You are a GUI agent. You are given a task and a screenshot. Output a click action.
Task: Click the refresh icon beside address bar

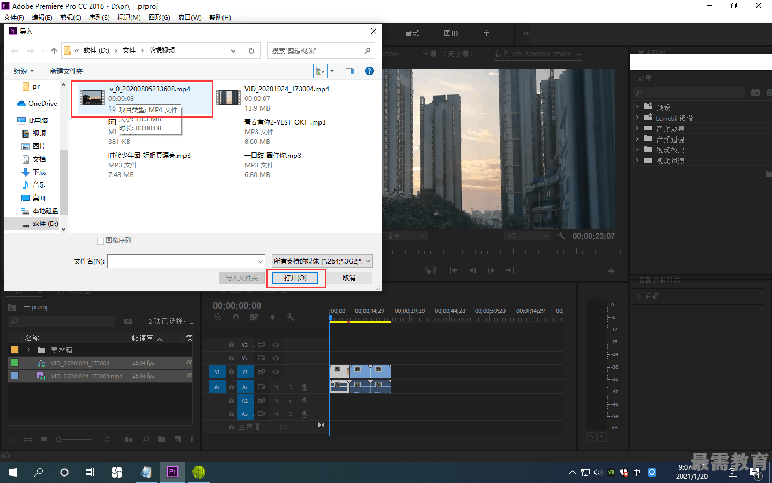tap(251, 50)
